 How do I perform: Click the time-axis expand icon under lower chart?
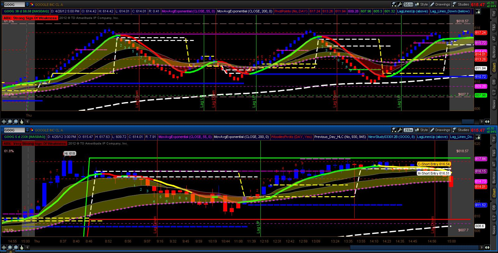488,247
